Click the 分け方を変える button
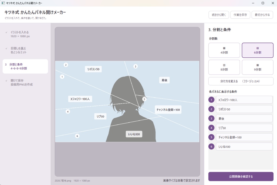Viewport: 277px width, 185px height. tap(241, 81)
